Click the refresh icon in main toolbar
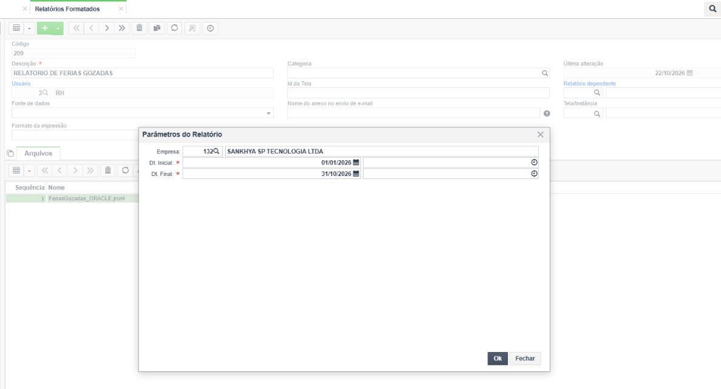Image resolution: width=721 pixels, height=389 pixels. click(174, 28)
